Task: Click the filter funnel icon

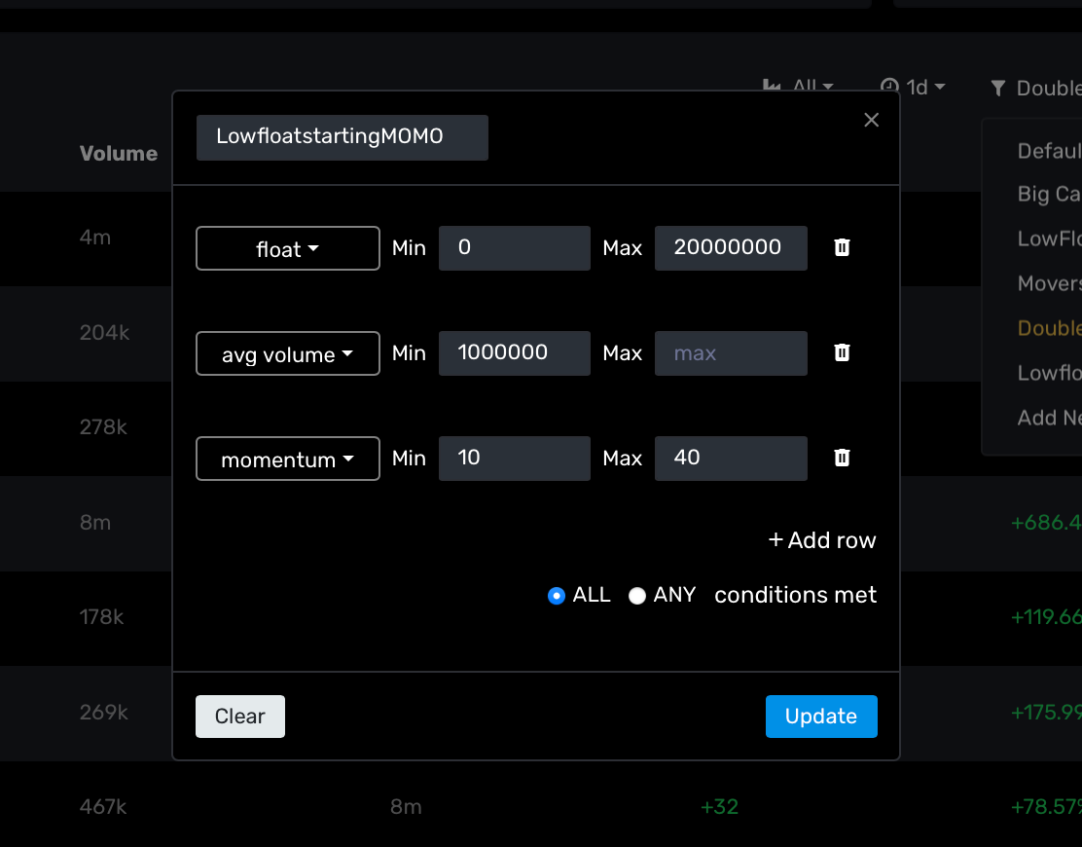Action: click(x=997, y=88)
